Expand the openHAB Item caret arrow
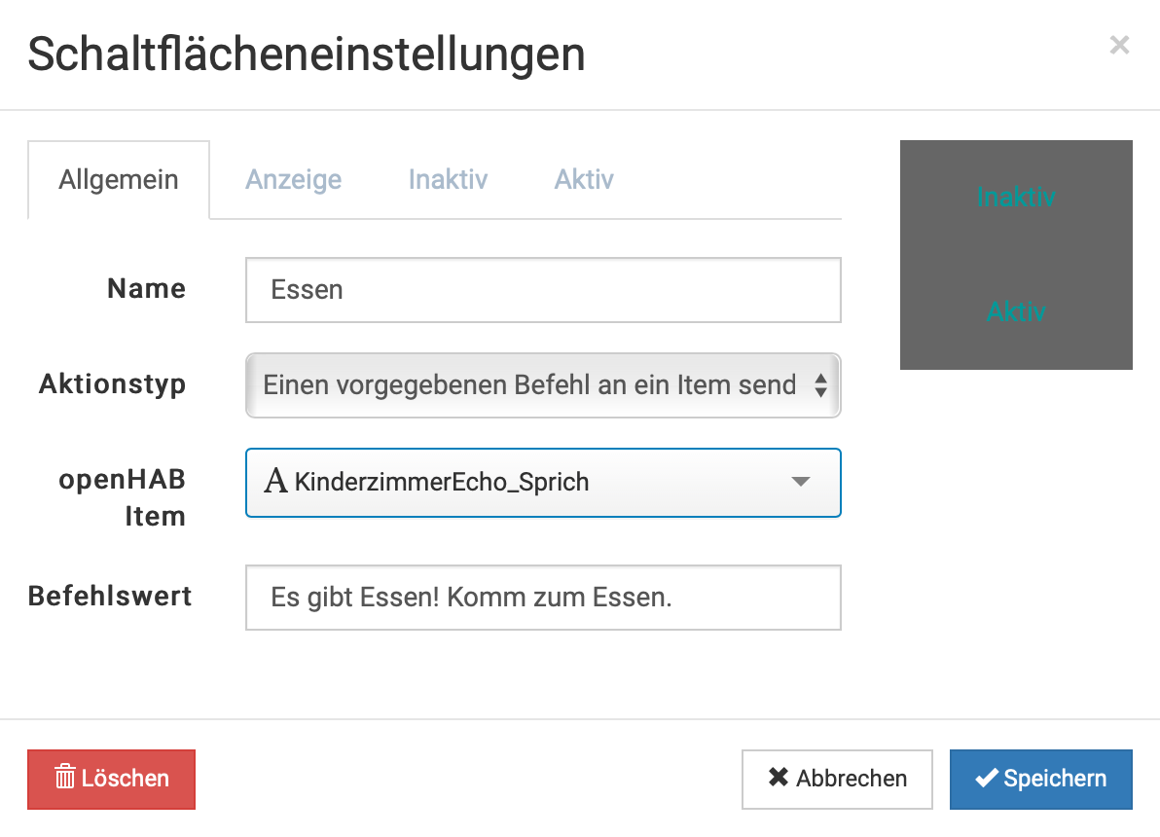The image size is (1160, 837). 801,482
